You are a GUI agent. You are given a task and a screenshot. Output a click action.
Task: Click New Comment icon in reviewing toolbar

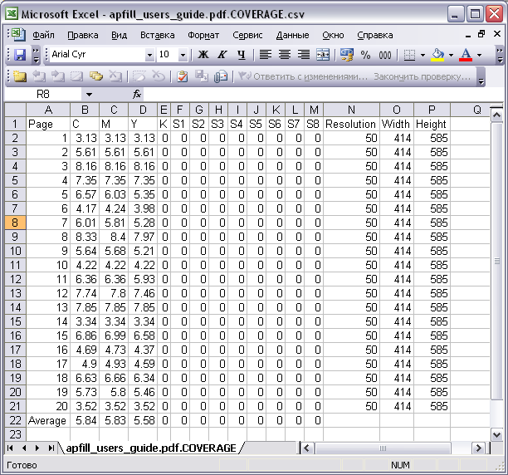coord(19,76)
